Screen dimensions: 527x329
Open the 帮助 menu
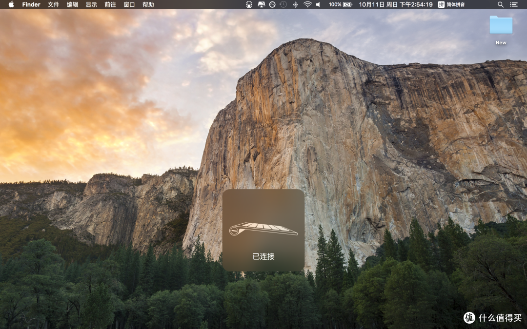point(148,4)
